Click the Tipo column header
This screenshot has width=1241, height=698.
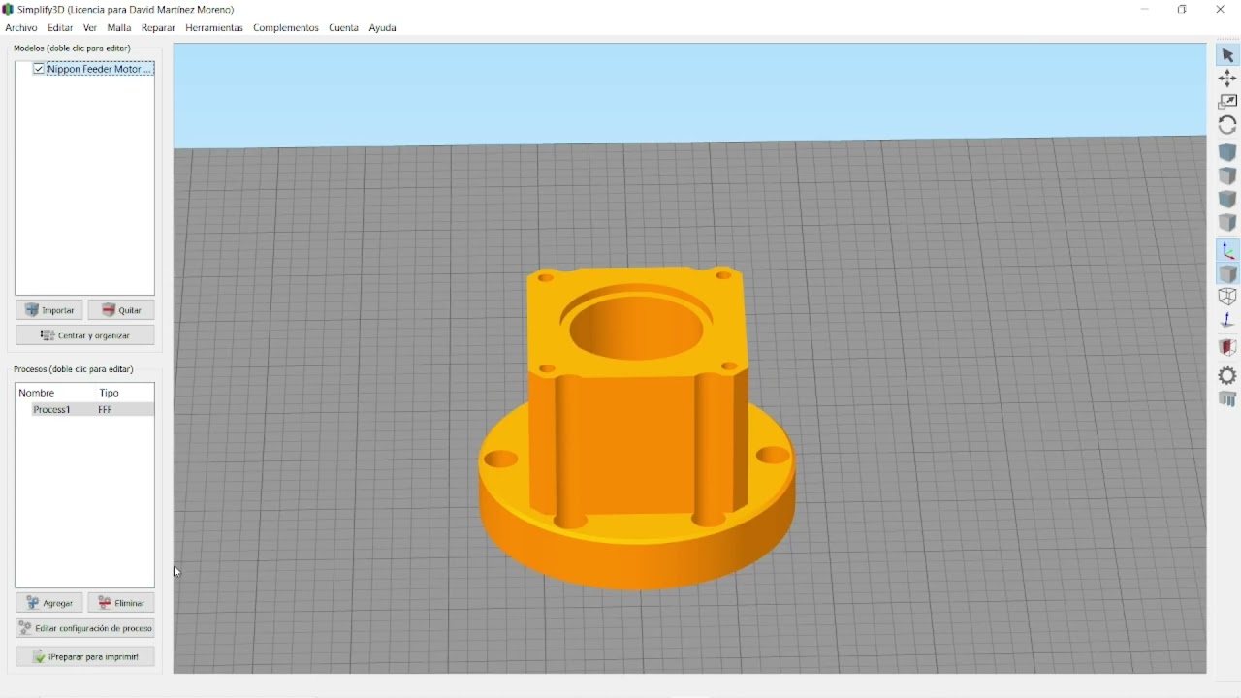click(x=110, y=394)
